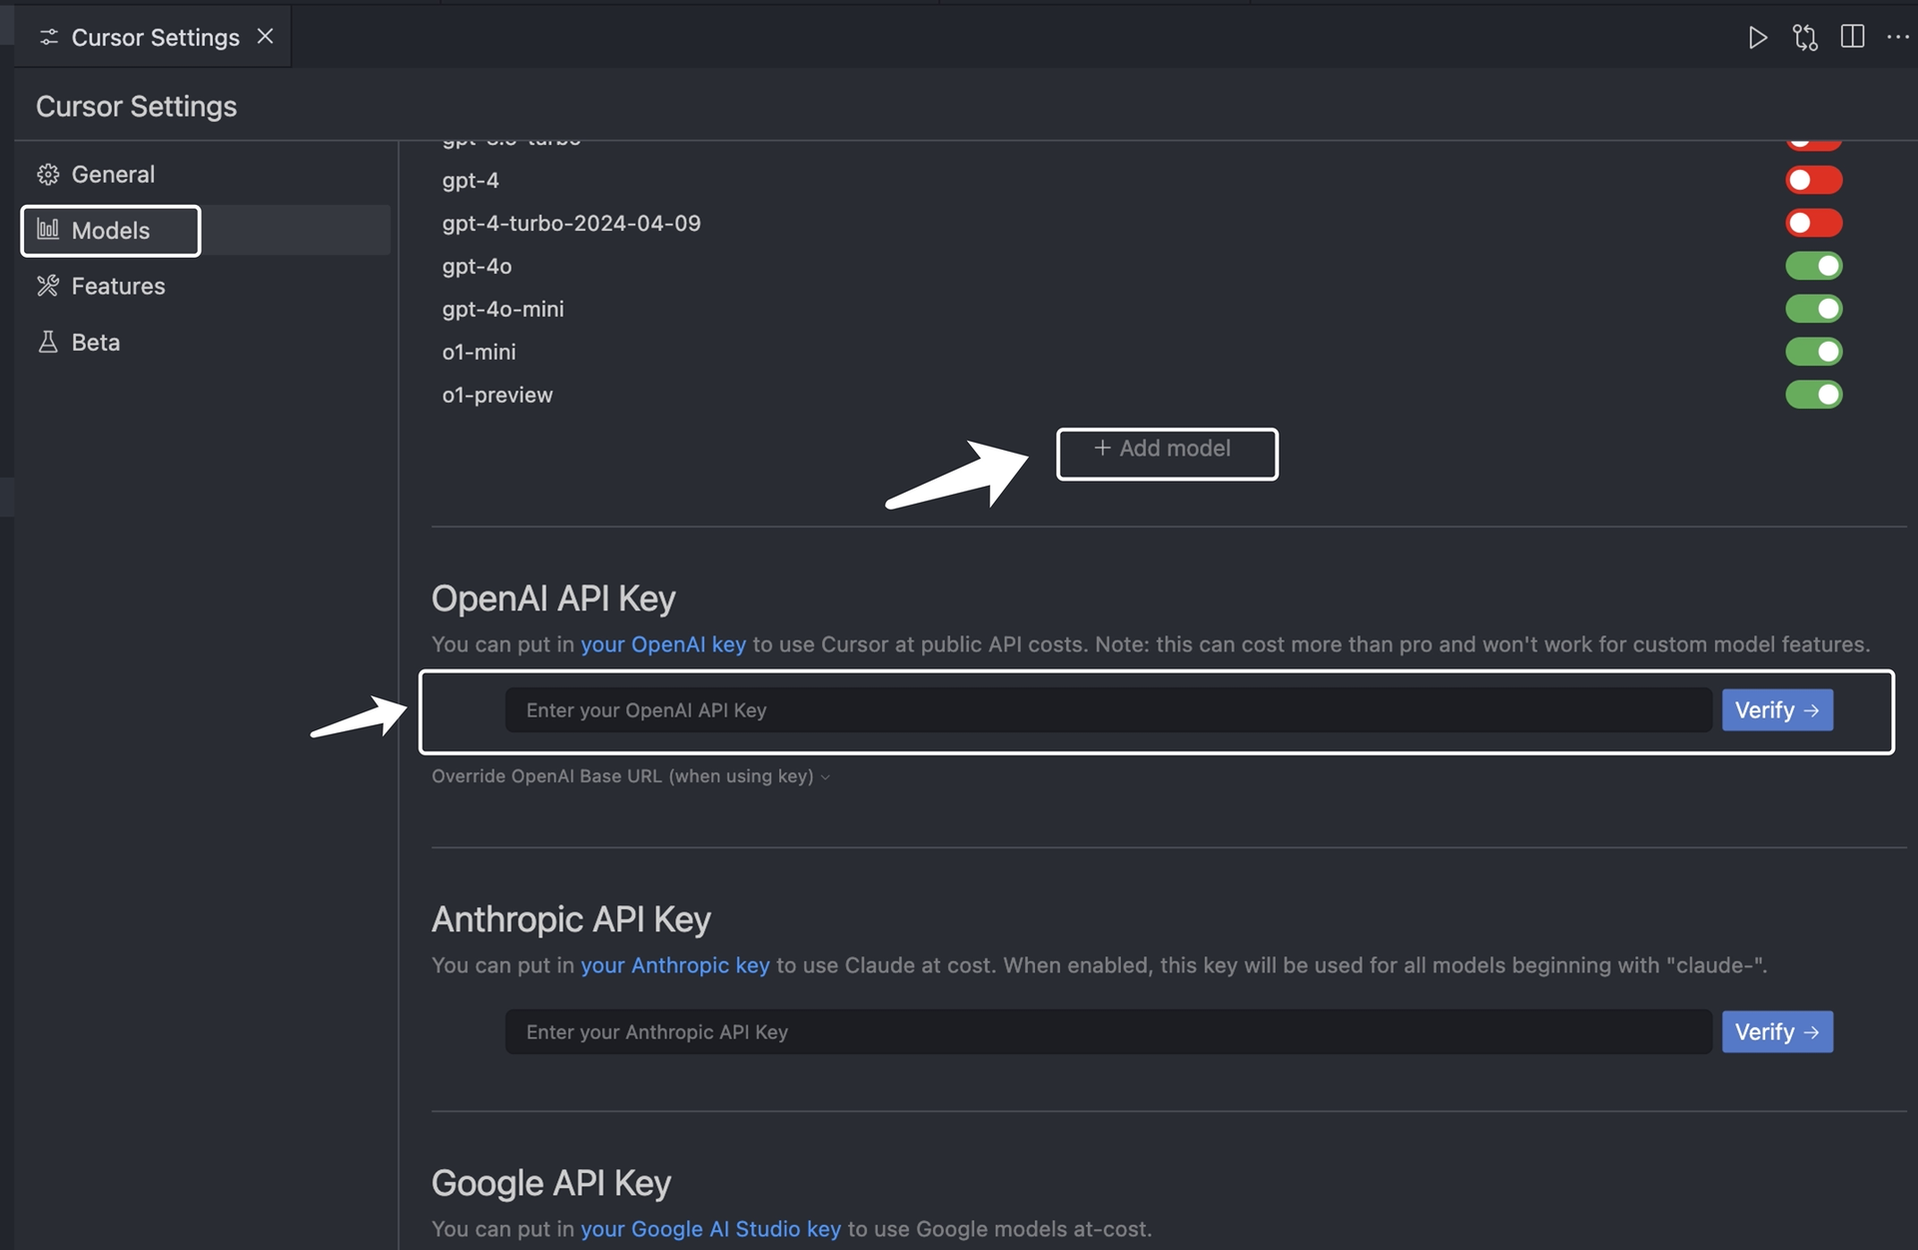Open the 'your Anthropic key' link
This screenshot has width=1918, height=1250.
click(675, 966)
